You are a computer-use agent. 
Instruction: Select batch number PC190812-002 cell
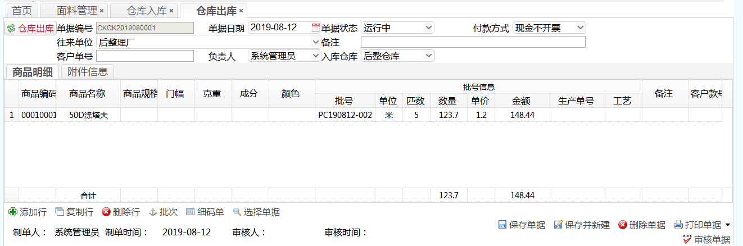click(x=345, y=115)
